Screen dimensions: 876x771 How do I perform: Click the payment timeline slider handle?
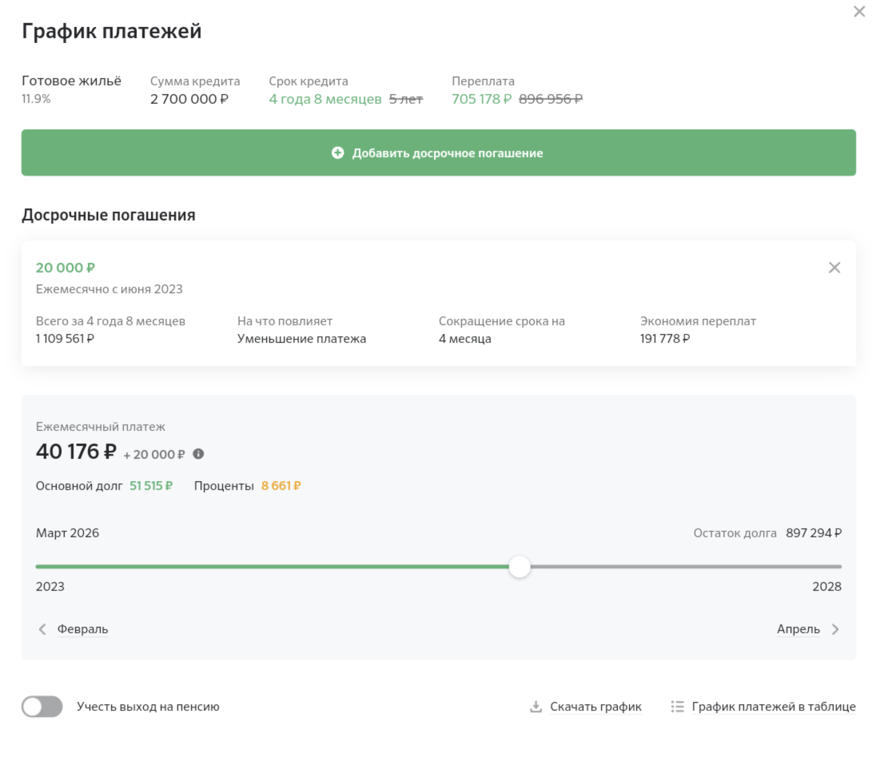519,566
